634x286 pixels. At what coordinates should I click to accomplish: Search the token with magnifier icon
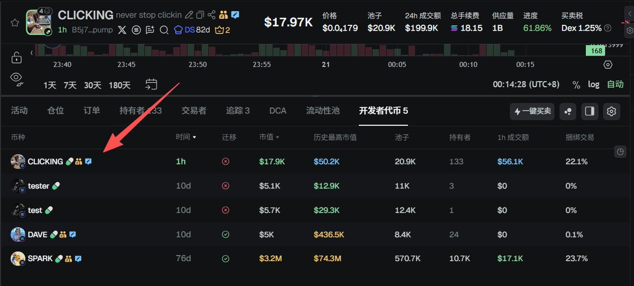(x=164, y=30)
